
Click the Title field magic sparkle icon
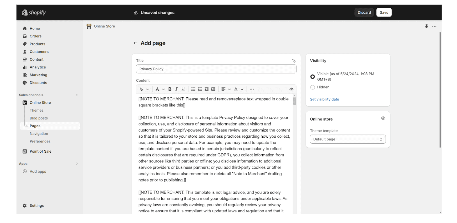(294, 61)
